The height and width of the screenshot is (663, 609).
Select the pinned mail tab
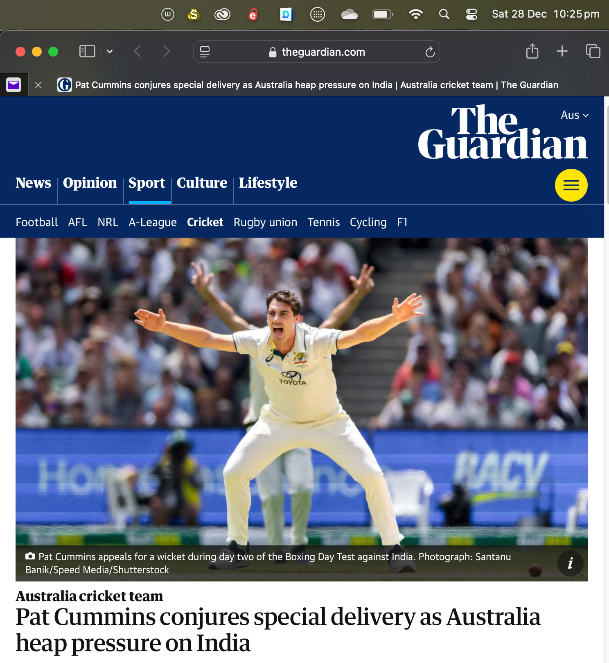click(14, 85)
